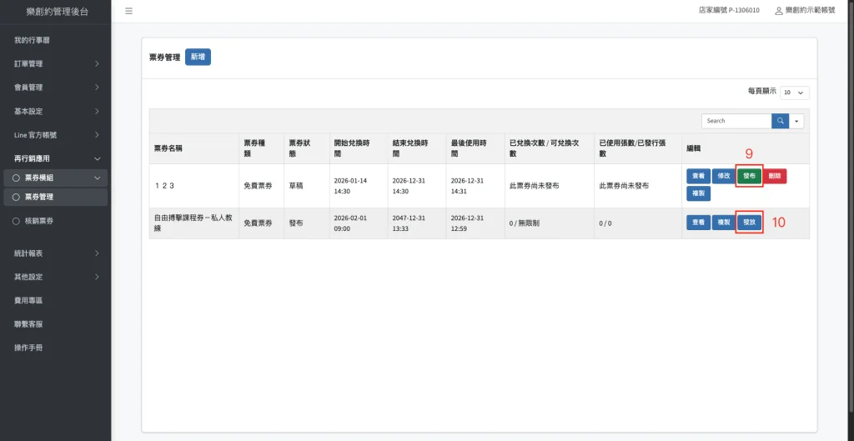Image resolution: width=854 pixels, height=441 pixels.
Task: Click circle icon beside 票券模組
Action: coord(16,178)
